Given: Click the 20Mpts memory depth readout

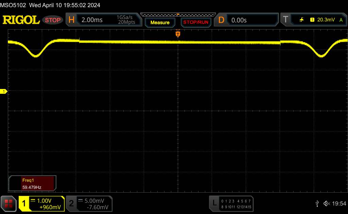Looking at the screenshot, I should click(126, 22).
